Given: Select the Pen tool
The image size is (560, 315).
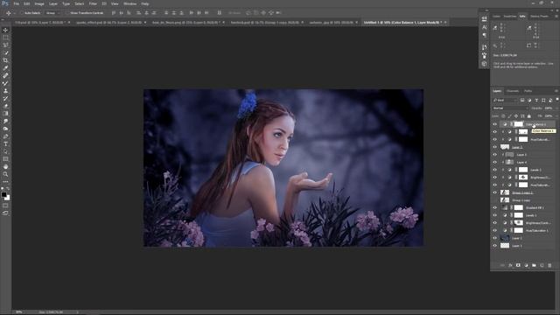Looking at the screenshot, I should click(5, 136).
